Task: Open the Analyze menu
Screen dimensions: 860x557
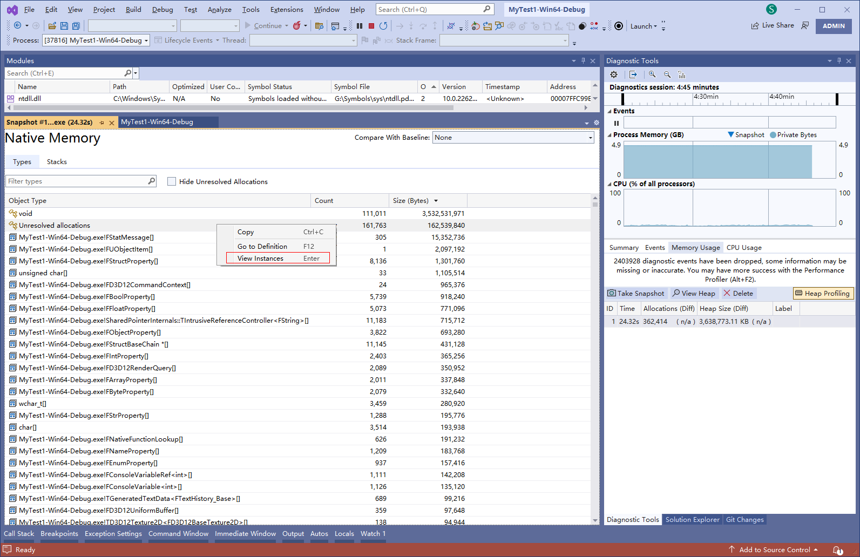Action: 219,9
